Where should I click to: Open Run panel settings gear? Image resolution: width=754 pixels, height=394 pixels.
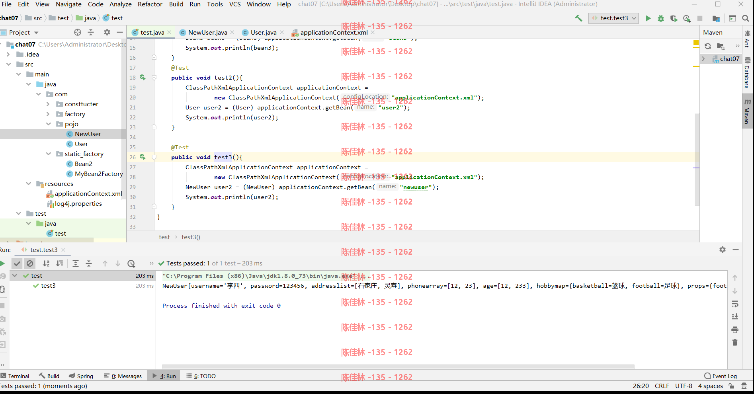[723, 250]
